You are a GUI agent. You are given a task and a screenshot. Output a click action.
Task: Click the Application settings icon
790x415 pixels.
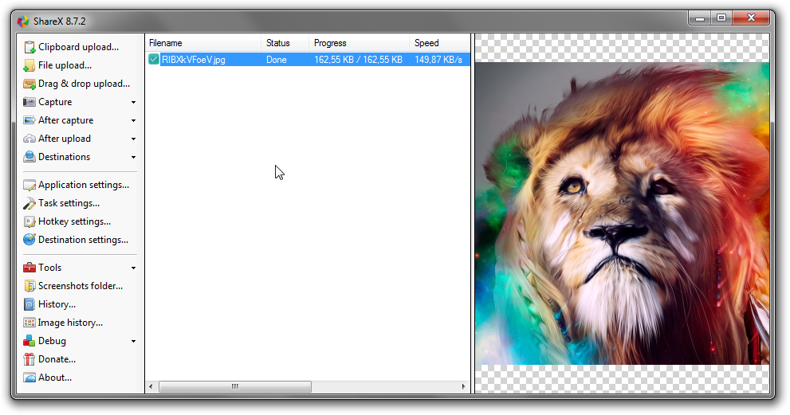point(29,185)
